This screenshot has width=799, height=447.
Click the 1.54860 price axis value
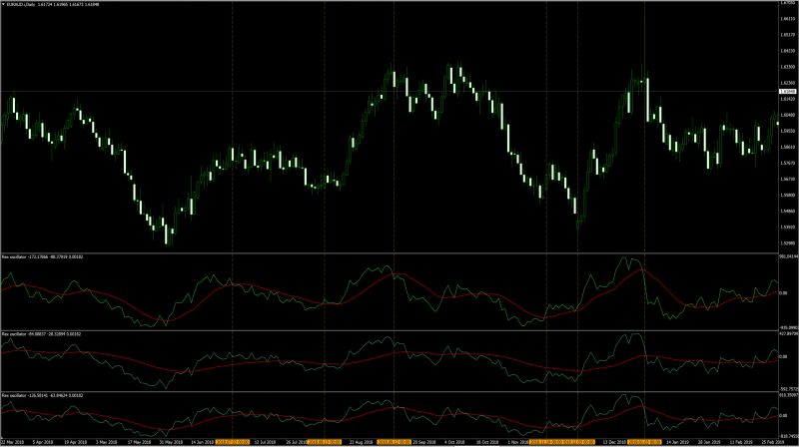click(x=788, y=211)
